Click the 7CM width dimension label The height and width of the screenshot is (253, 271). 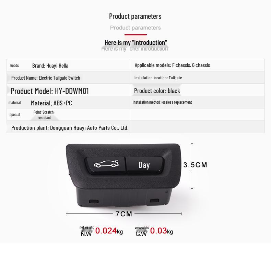click(124, 214)
